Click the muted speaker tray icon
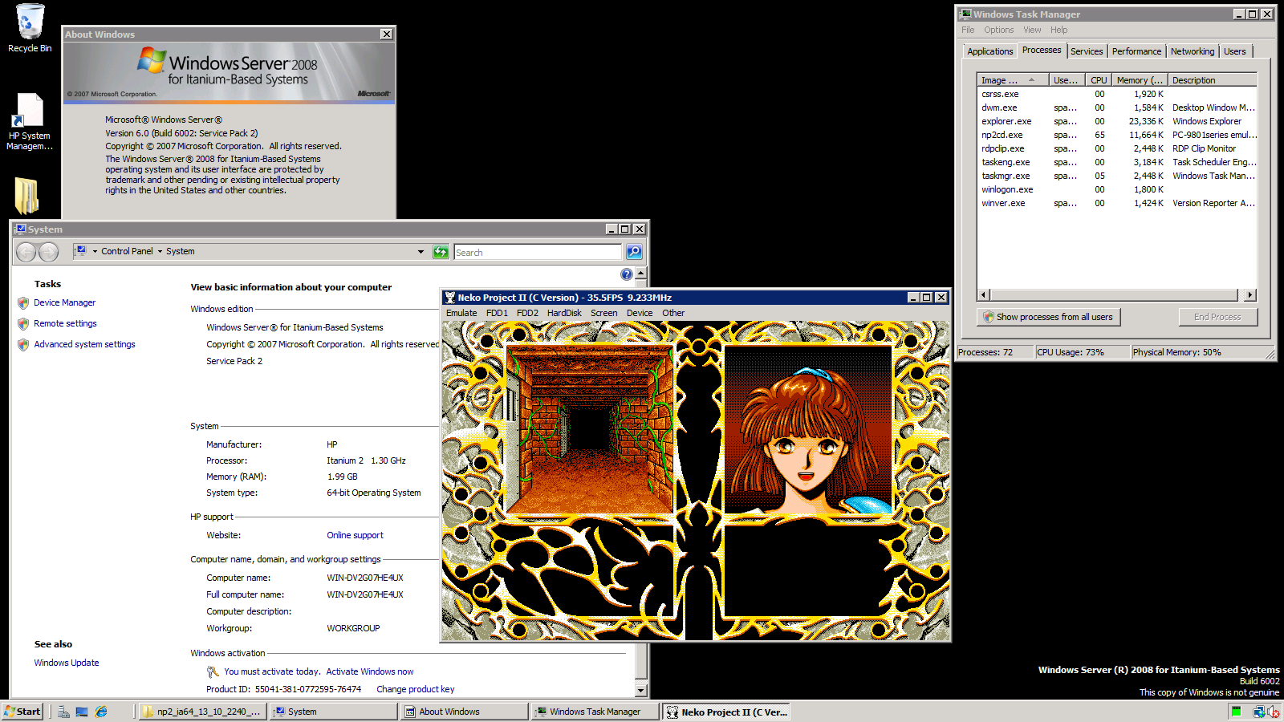This screenshot has height=722, width=1284. (x=1274, y=712)
